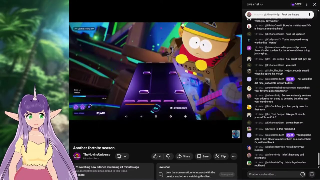Screen dimensions: 320x180
Task: Click the video title Another fortnite season.
Action: click(94, 148)
